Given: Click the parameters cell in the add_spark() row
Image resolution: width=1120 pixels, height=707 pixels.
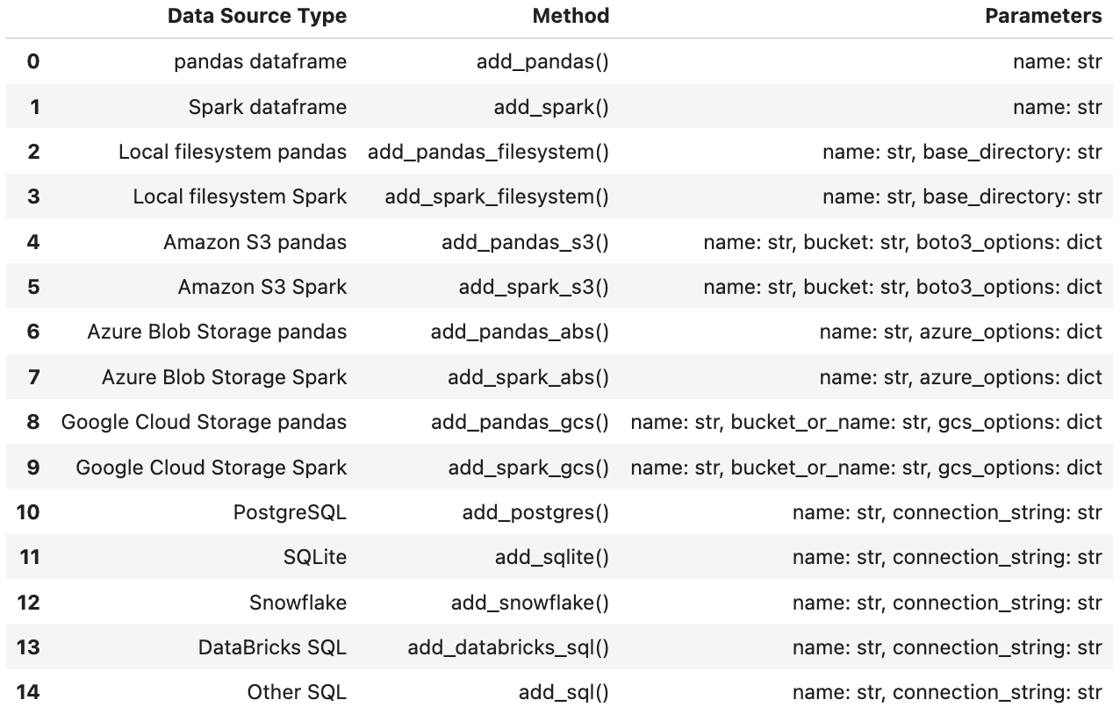Looking at the screenshot, I should click(1057, 107).
